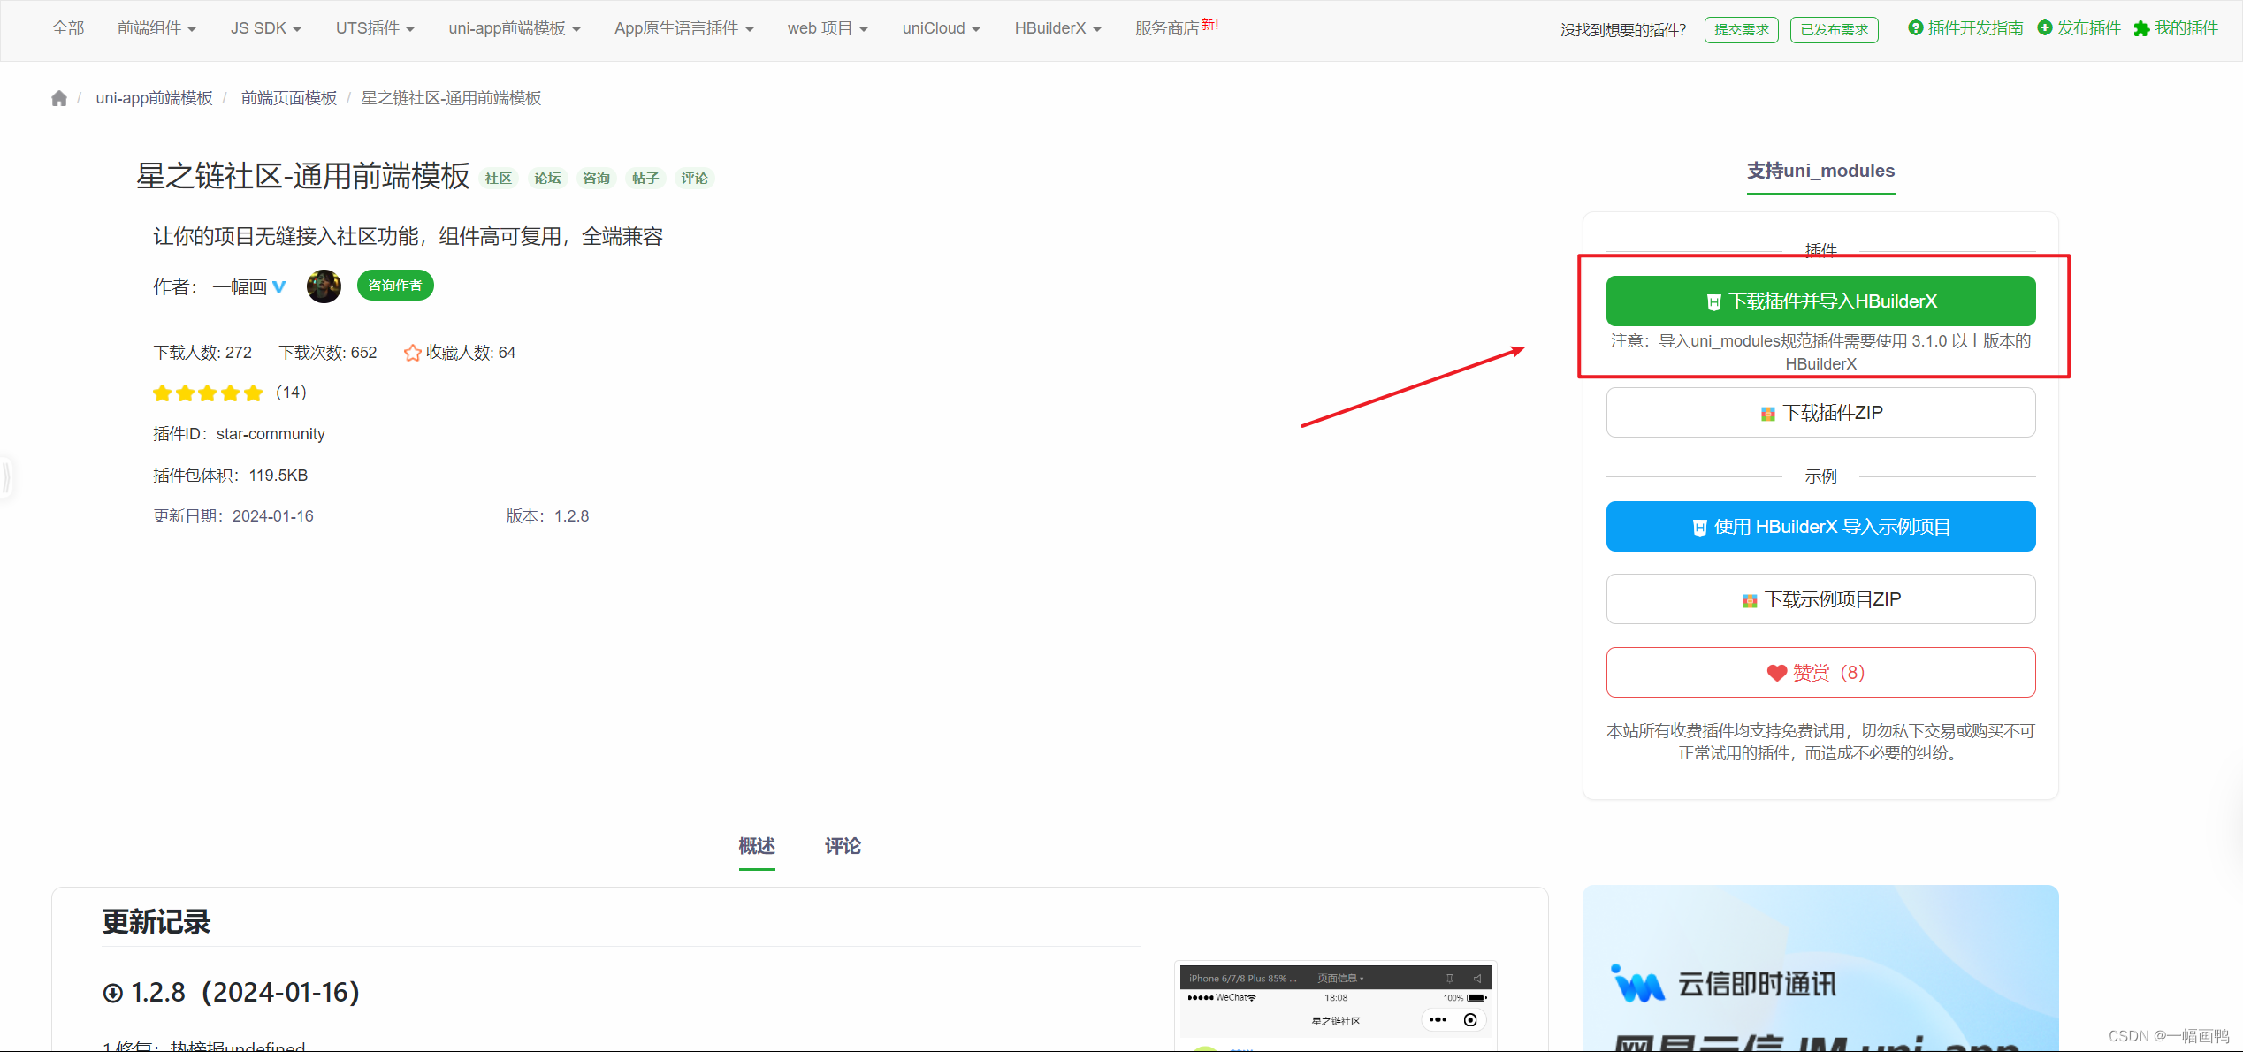The width and height of the screenshot is (2243, 1052).
Task: Open the author 一幅画 link
Action: click(240, 286)
